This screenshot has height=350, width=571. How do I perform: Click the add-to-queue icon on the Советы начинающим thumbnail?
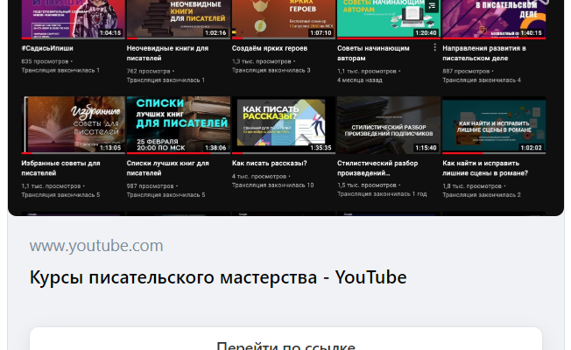(x=430, y=6)
